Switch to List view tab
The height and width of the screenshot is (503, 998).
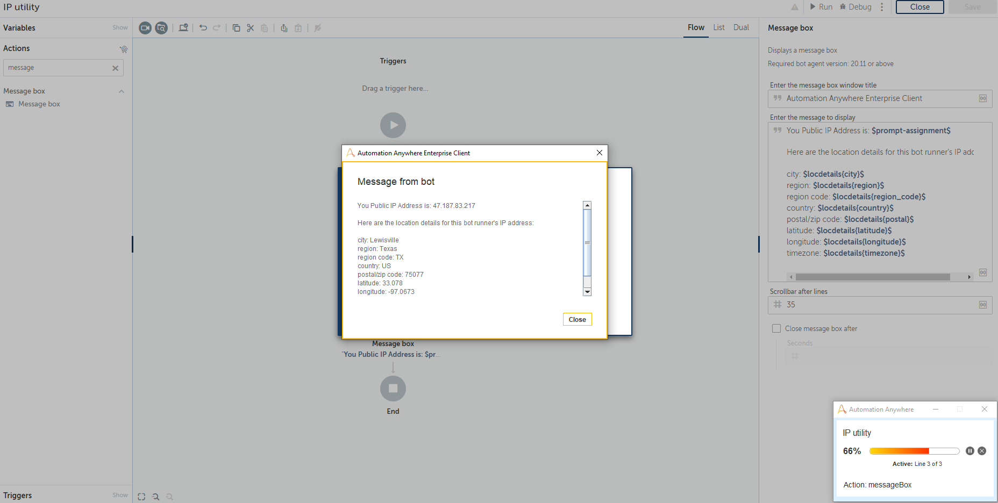pyautogui.click(x=719, y=27)
